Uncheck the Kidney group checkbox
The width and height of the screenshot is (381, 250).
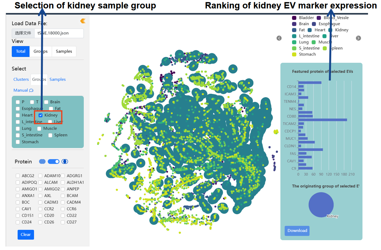coord(41,115)
